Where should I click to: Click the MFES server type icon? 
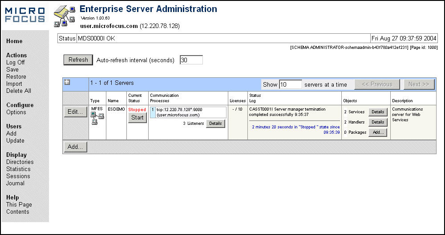97,118
